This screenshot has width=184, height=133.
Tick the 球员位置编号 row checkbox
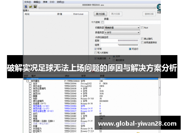[x=30, y=89]
